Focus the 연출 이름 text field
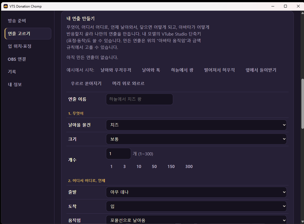304x224 pixels. [139, 99]
